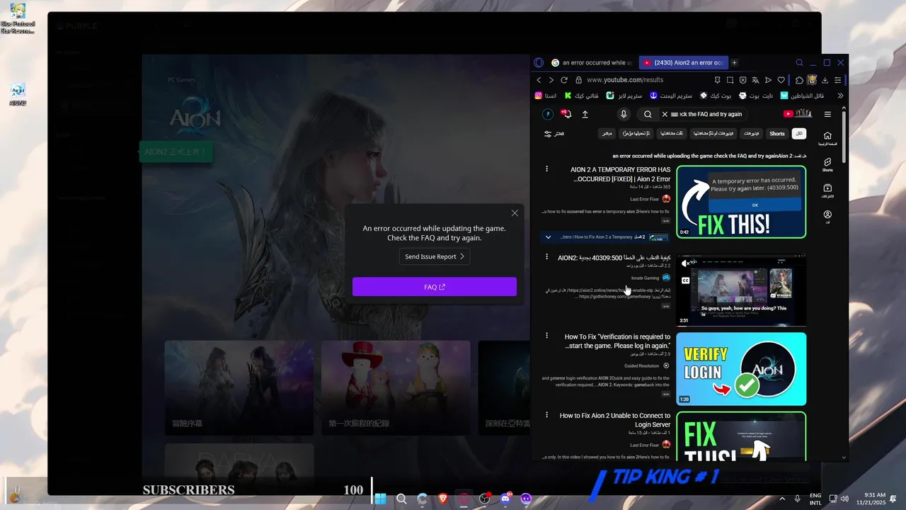
Task: Open the 'ستريم لابز' bookmark
Action: click(624, 96)
